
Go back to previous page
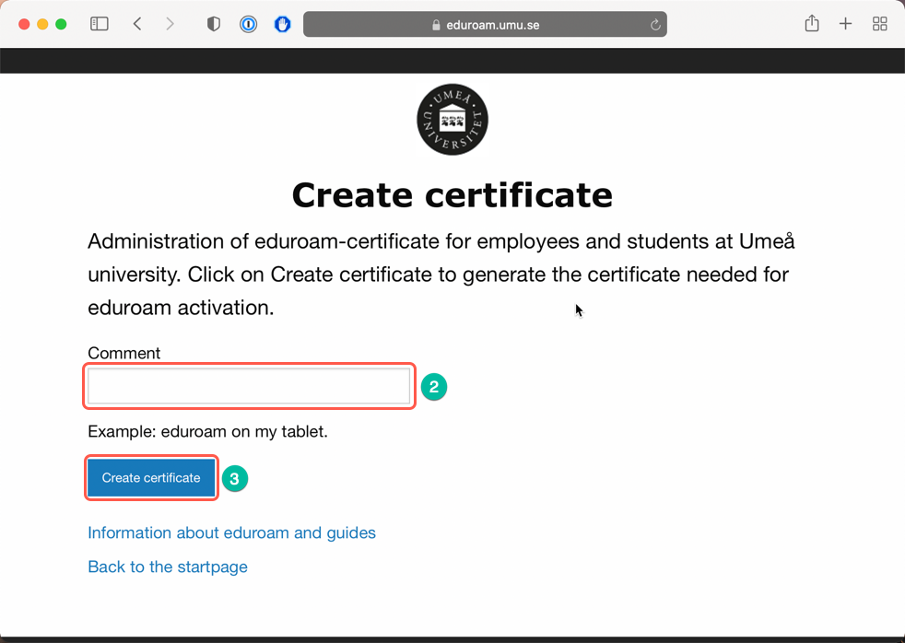click(x=137, y=24)
